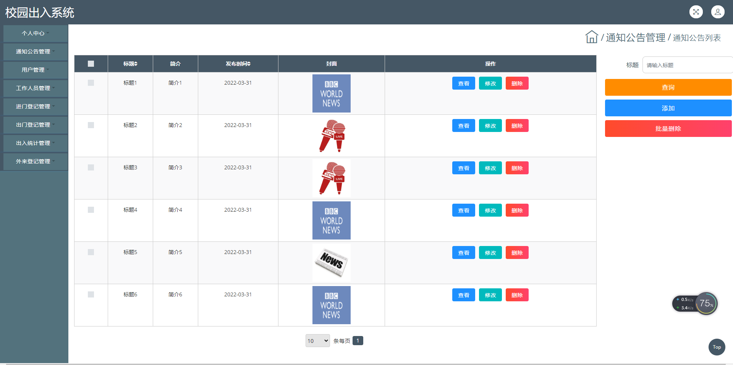
Task: Click the blue 添加 button
Action: coord(668,108)
